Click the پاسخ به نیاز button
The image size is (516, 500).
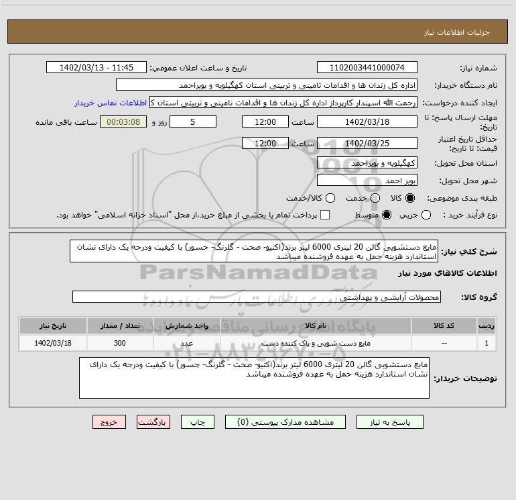390,422
